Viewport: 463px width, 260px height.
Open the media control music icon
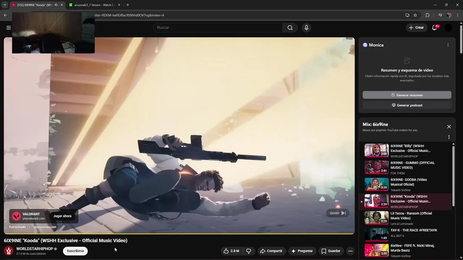[x=440, y=15]
